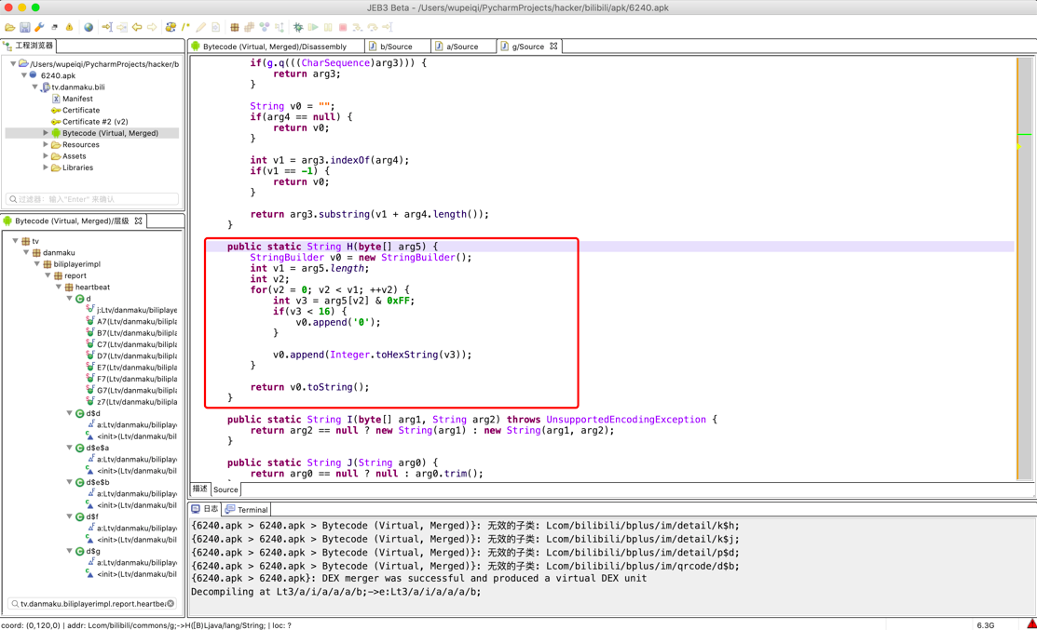Switch to Bytecode Disassembly tab
Viewport: 1037px width, 630px height.
275,47
